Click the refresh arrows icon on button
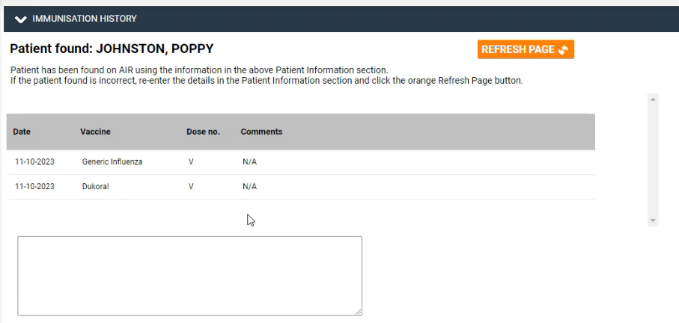This screenshot has height=323, width=679. pyautogui.click(x=563, y=50)
